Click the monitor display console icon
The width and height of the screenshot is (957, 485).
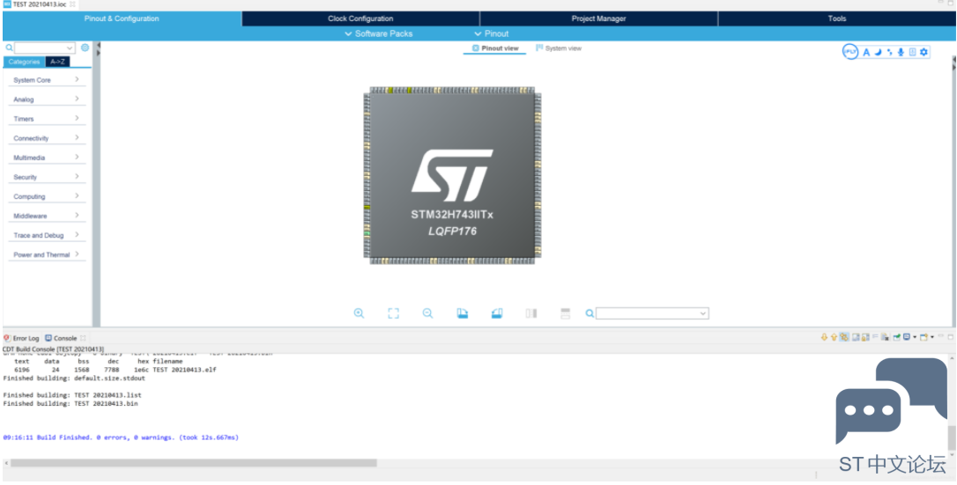click(x=907, y=337)
